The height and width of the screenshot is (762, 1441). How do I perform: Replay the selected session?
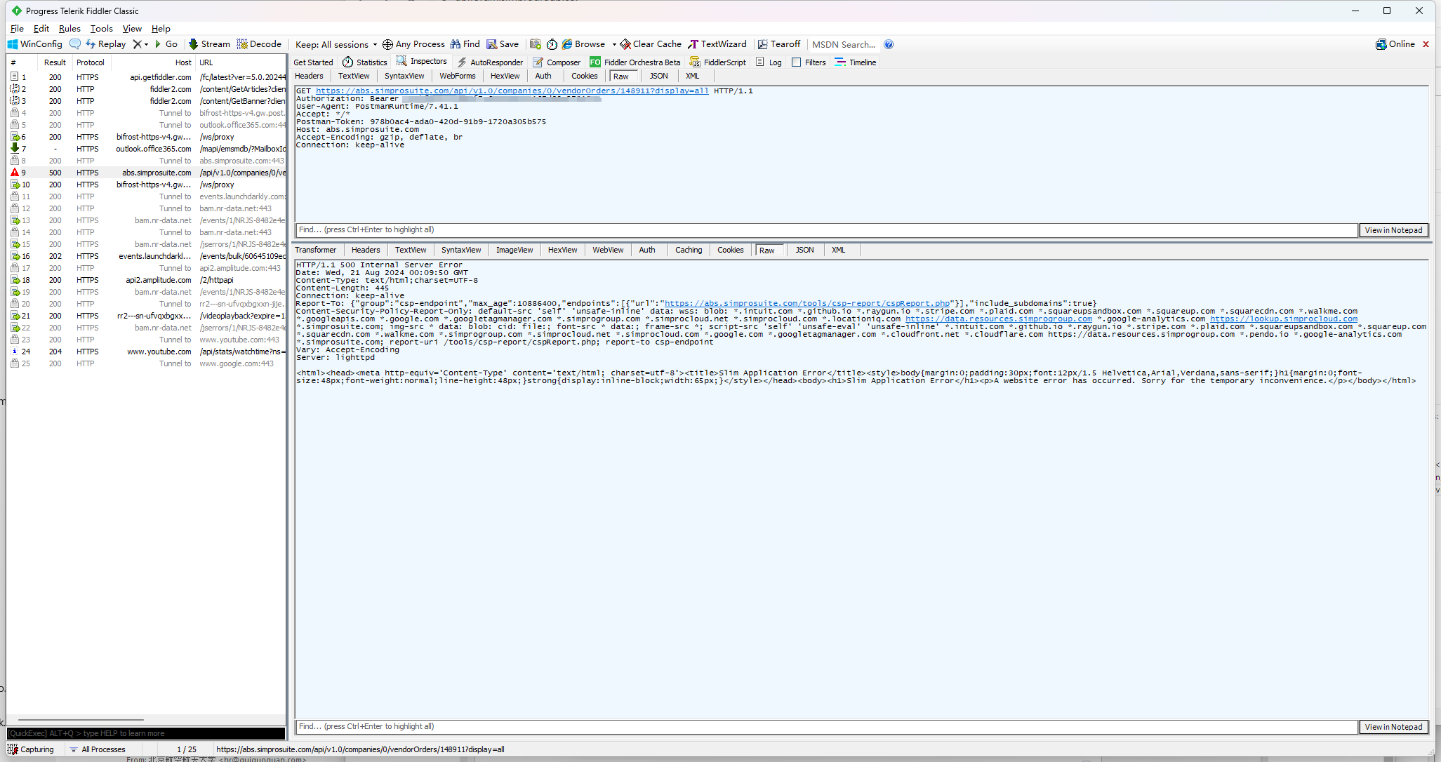tap(106, 44)
